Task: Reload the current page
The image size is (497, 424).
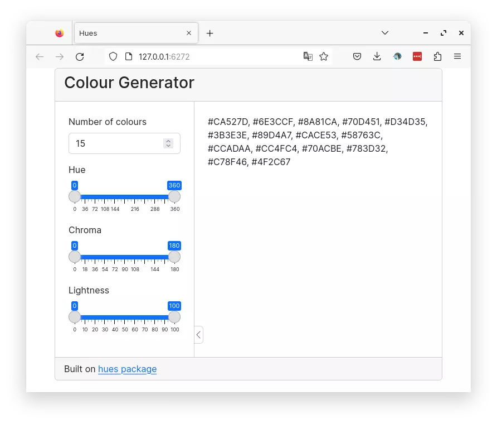Action: pos(80,56)
